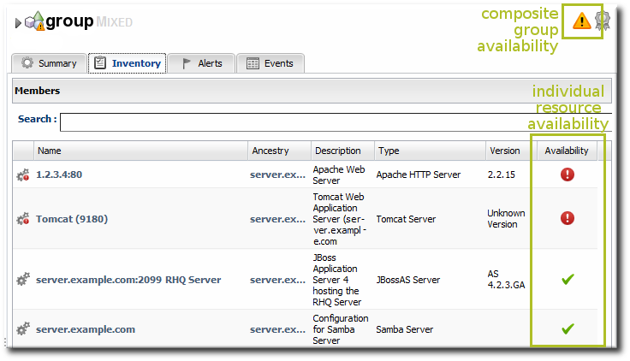Sort by the Availability column header
The height and width of the screenshot is (361, 630).
tap(567, 151)
